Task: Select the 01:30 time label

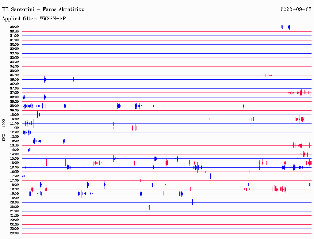Action: [x=14, y=40]
